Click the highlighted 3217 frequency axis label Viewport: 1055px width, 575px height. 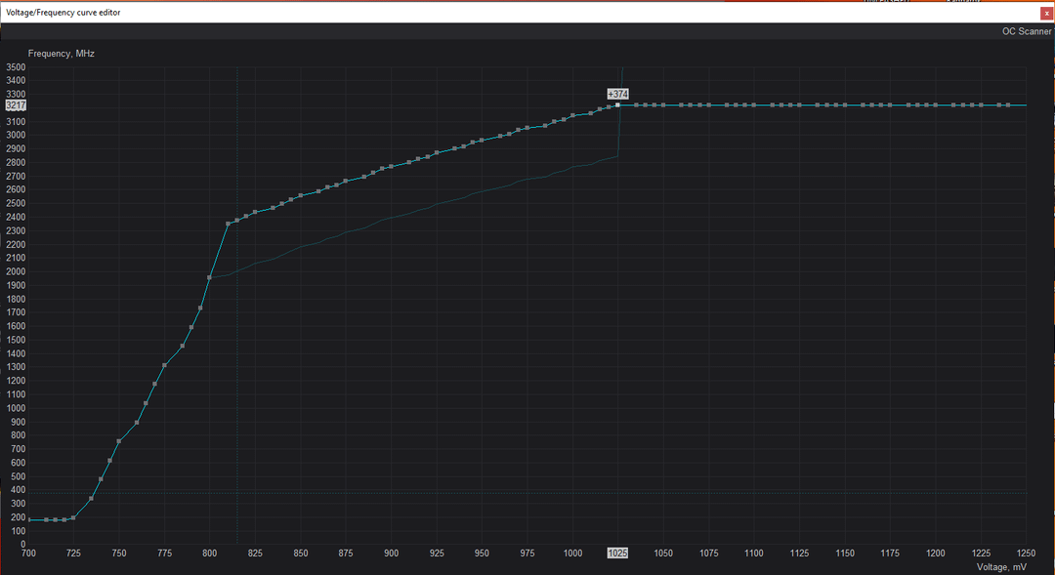tap(15, 104)
